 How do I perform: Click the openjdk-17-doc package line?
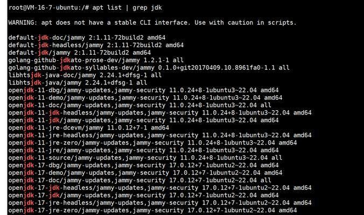coord(140,180)
